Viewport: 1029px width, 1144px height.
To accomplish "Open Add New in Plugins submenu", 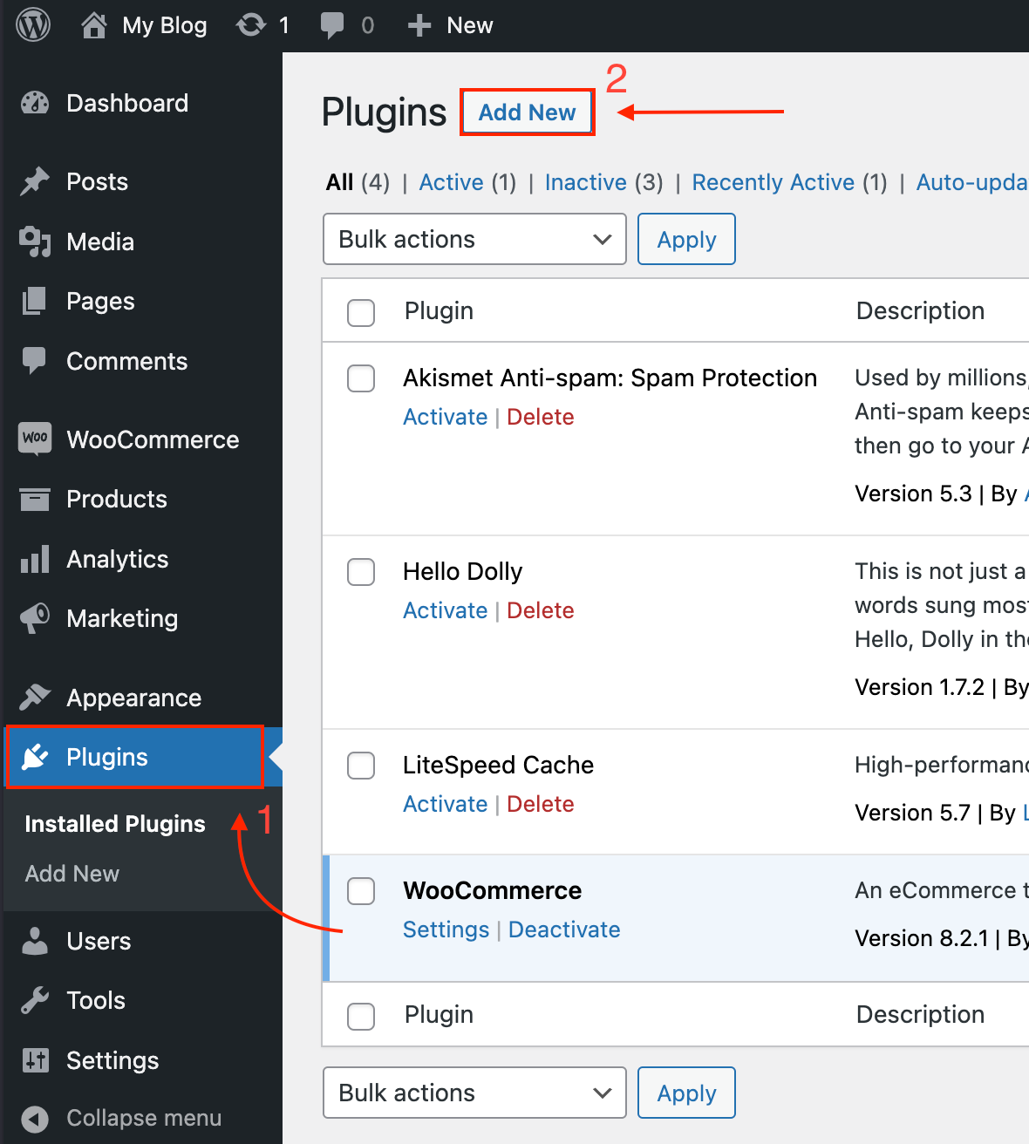I will [x=72, y=874].
